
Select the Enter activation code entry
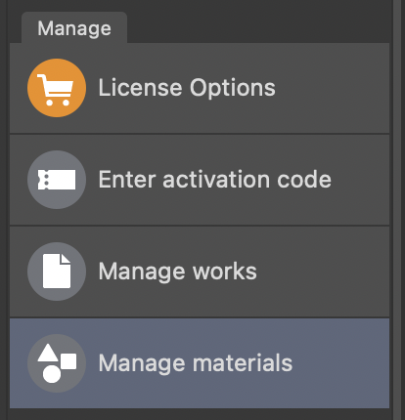tap(200, 180)
